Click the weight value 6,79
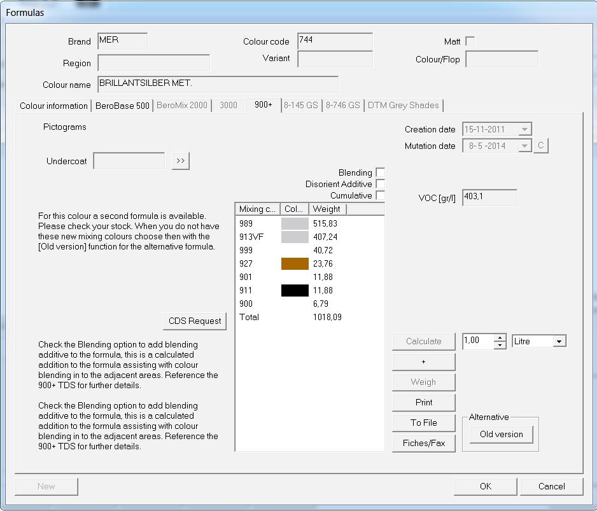The width and height of the screenshot is (597, 511). click(321, 304)
